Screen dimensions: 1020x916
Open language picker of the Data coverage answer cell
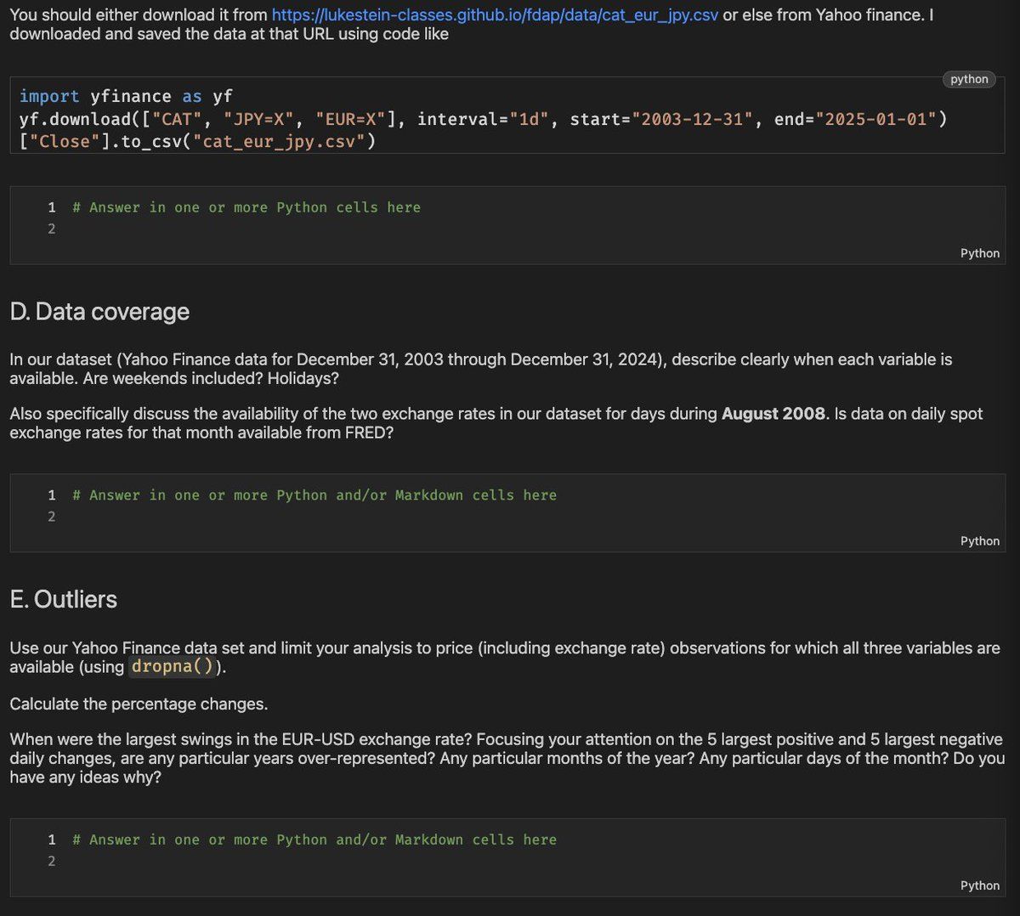[x=979, y=541]
